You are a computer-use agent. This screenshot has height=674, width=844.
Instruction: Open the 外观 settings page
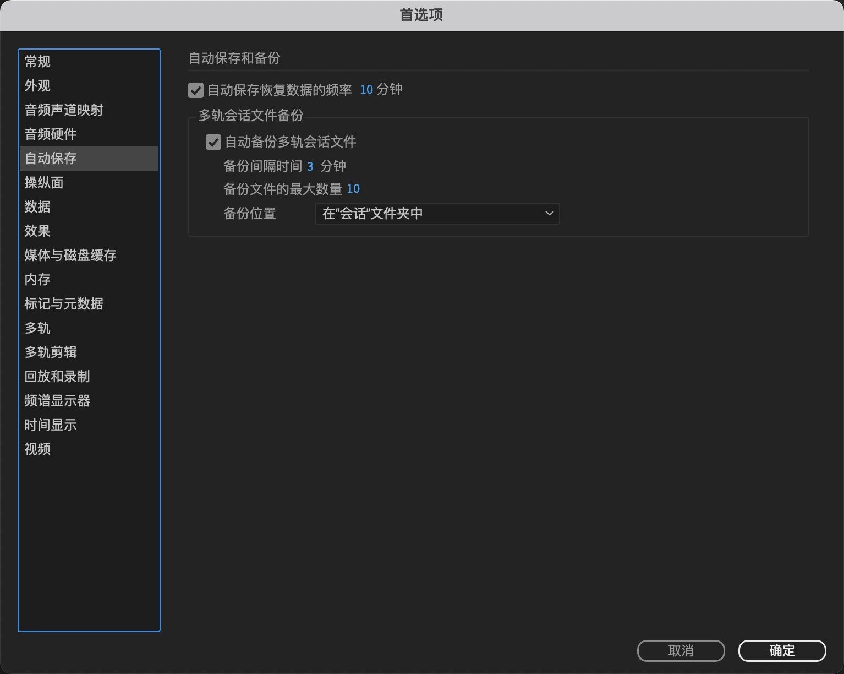point(37,86)
